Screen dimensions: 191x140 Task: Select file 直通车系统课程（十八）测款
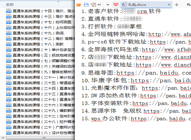tap(35, 44)
